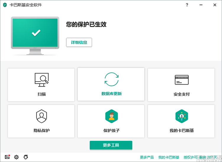This screenshot has width=222, height=162.
Task: Open the Privacy Protection shield icon
Action: [41, 116]
